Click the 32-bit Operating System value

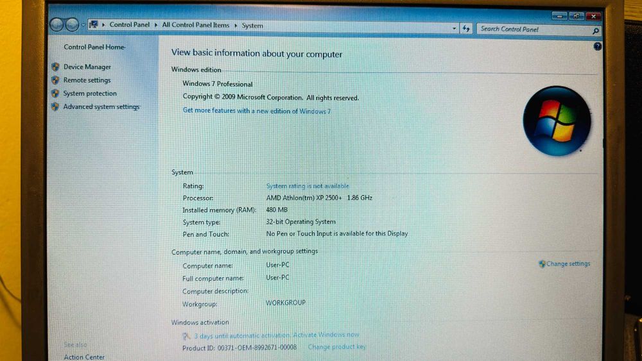301,222
